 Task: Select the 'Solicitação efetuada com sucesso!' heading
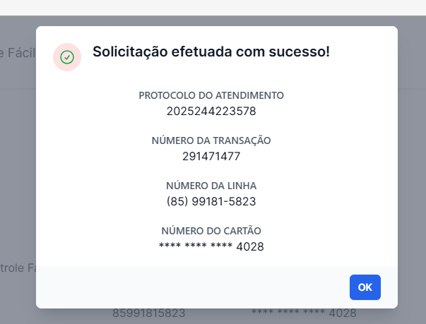(x=211, y=52)
